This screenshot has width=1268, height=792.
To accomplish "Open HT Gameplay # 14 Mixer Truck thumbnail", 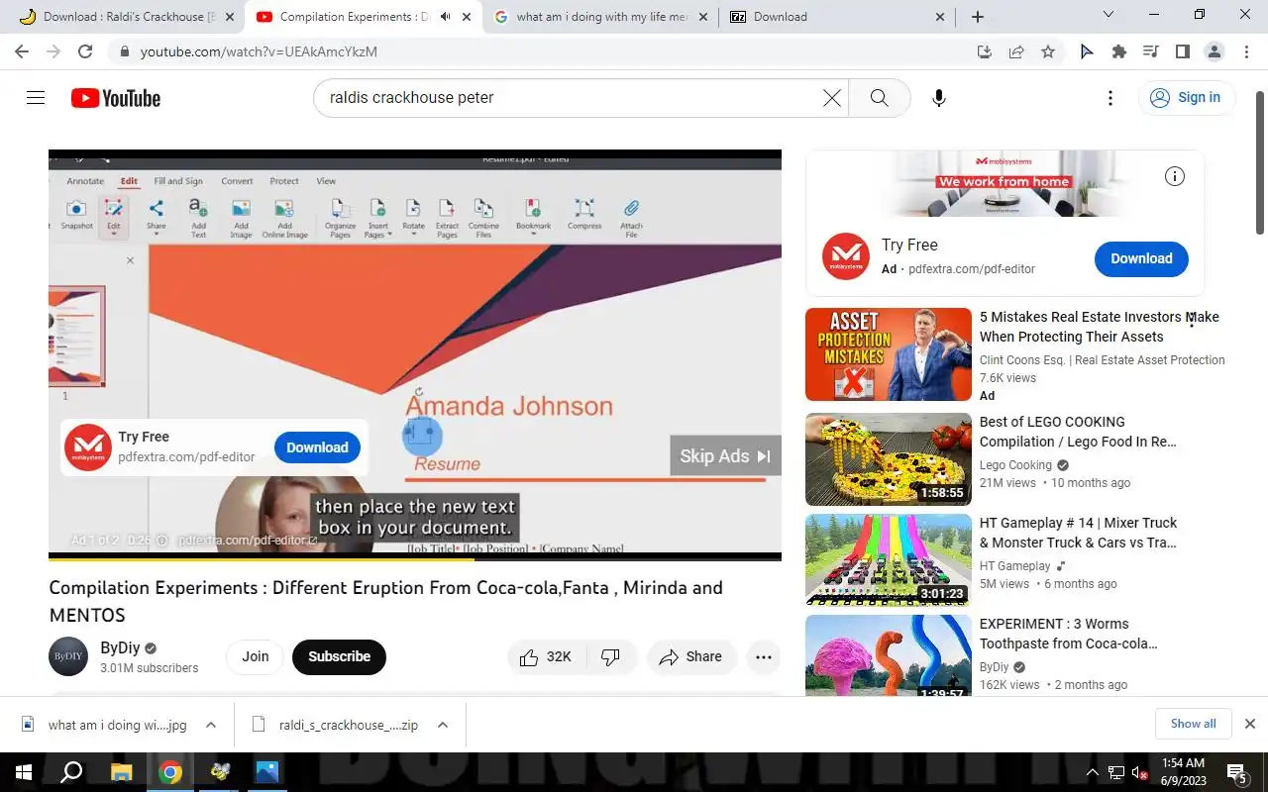I will pyautogui.click(x=889, y=560).
